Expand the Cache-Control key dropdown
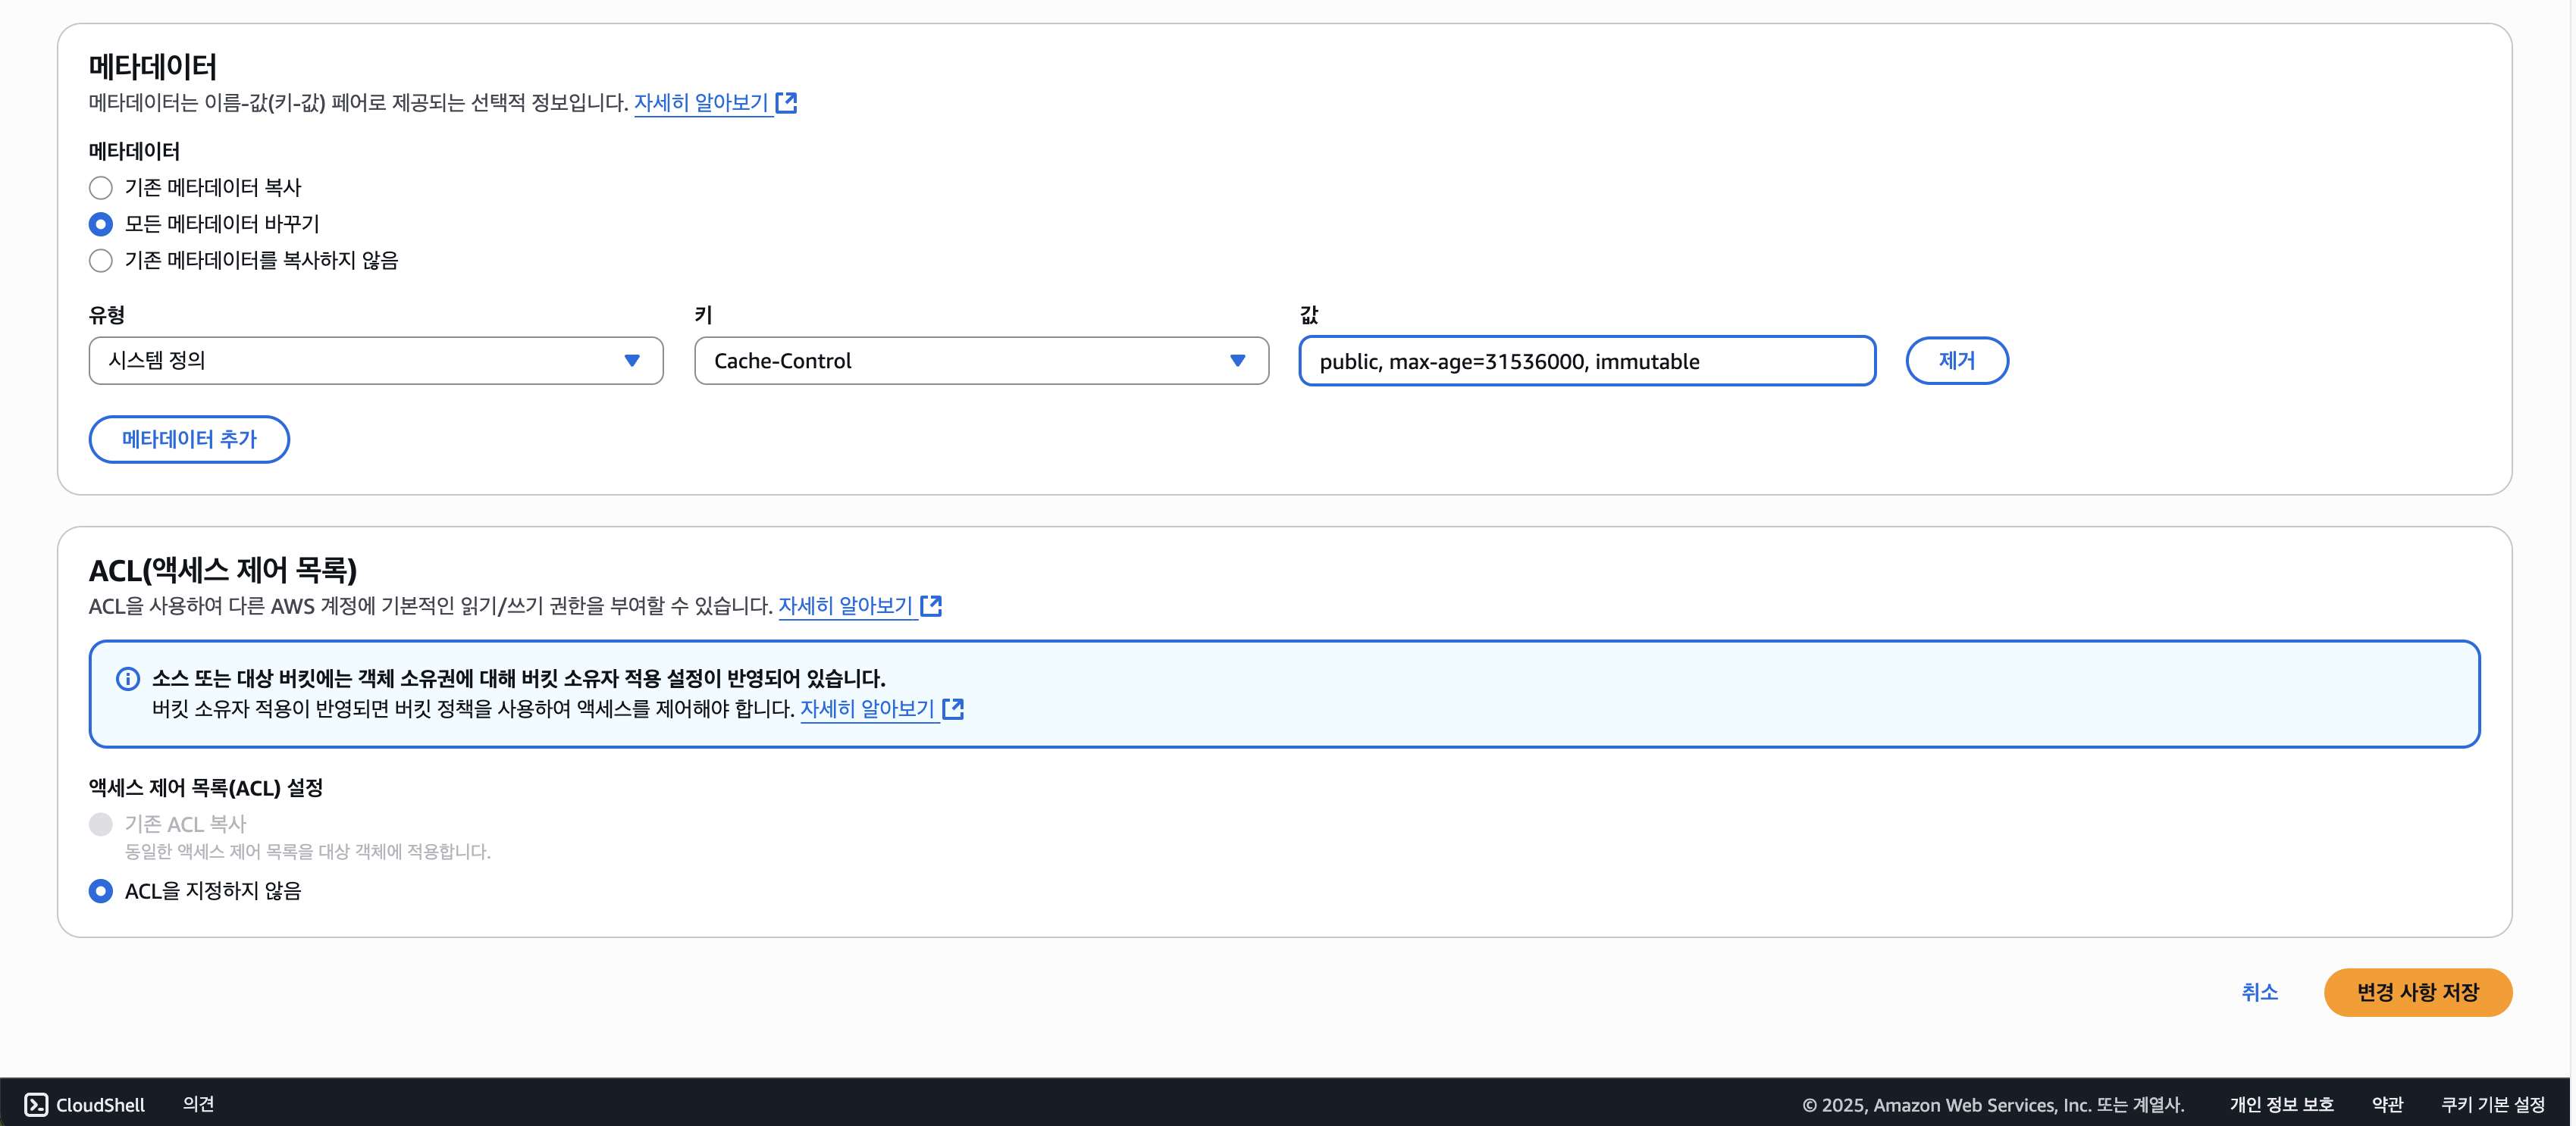Image resolution: width=2576 pixels, height=1126 pixels. click(980, 361)
